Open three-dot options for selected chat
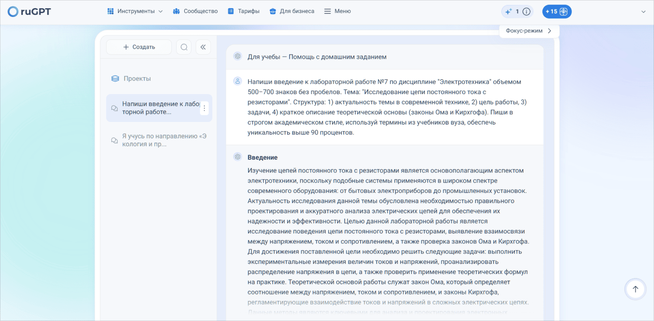 tap(204, 108)
